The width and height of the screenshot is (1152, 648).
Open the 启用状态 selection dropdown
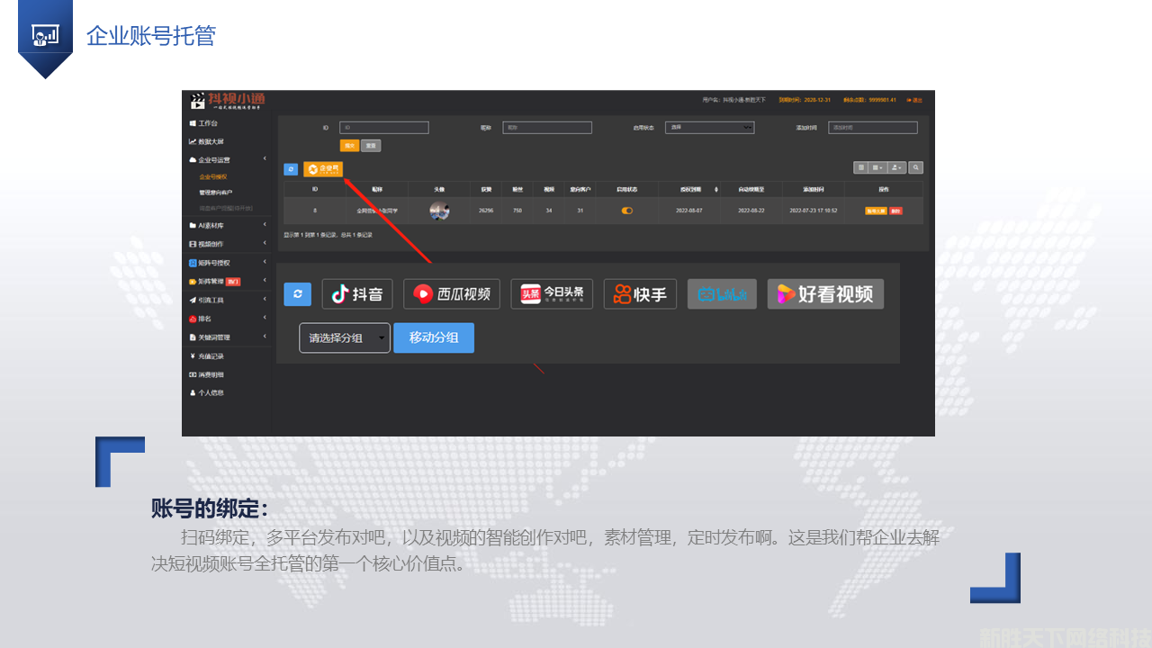click(709, 127)
